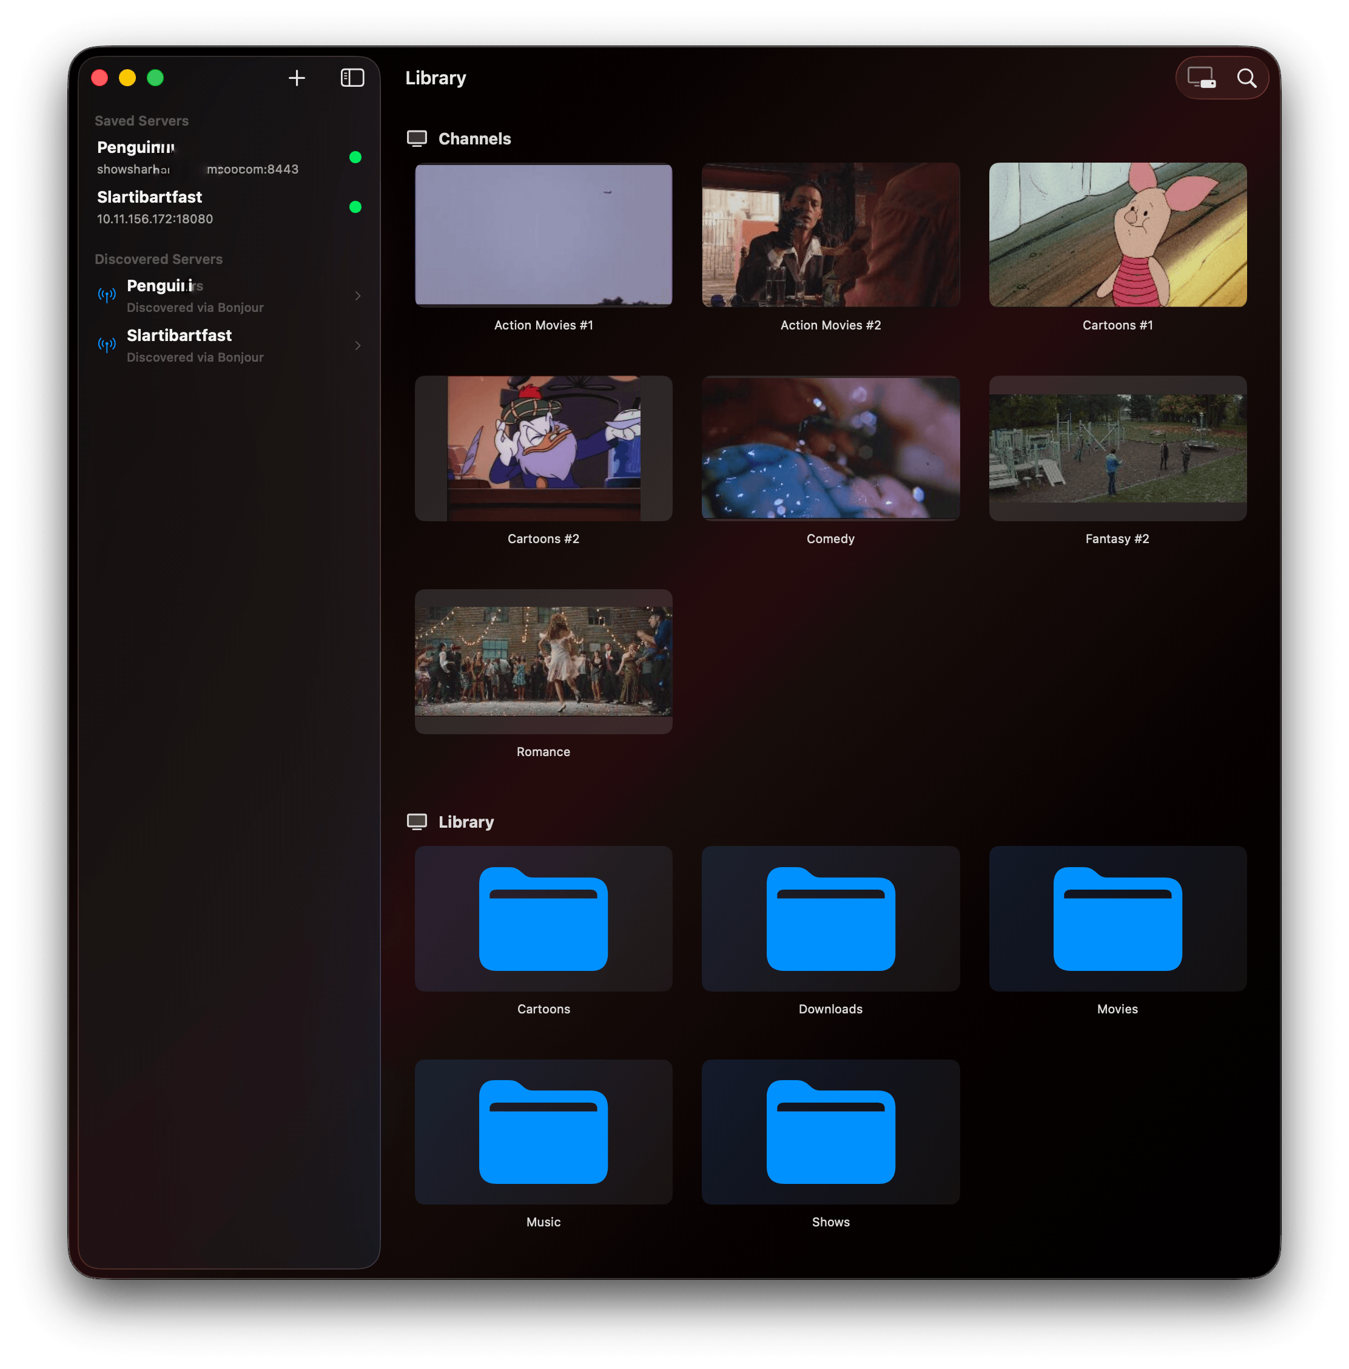Click Bonjour broadcast icon beside discovered Slartibartfast
1349x1369 pixels.
point(107,345)
